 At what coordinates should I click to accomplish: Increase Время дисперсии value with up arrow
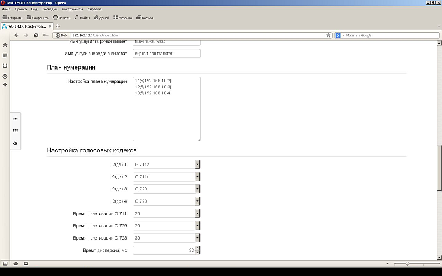coord(197,248)
